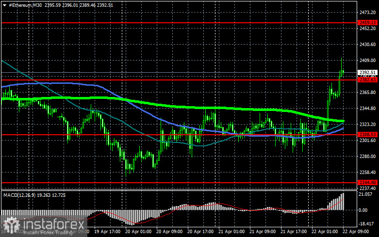Click the MACD scale value 0.00
Screen dimensions: 379x237
363,210
